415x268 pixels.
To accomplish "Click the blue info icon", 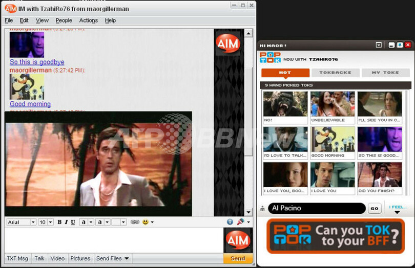I will (230, 222).
